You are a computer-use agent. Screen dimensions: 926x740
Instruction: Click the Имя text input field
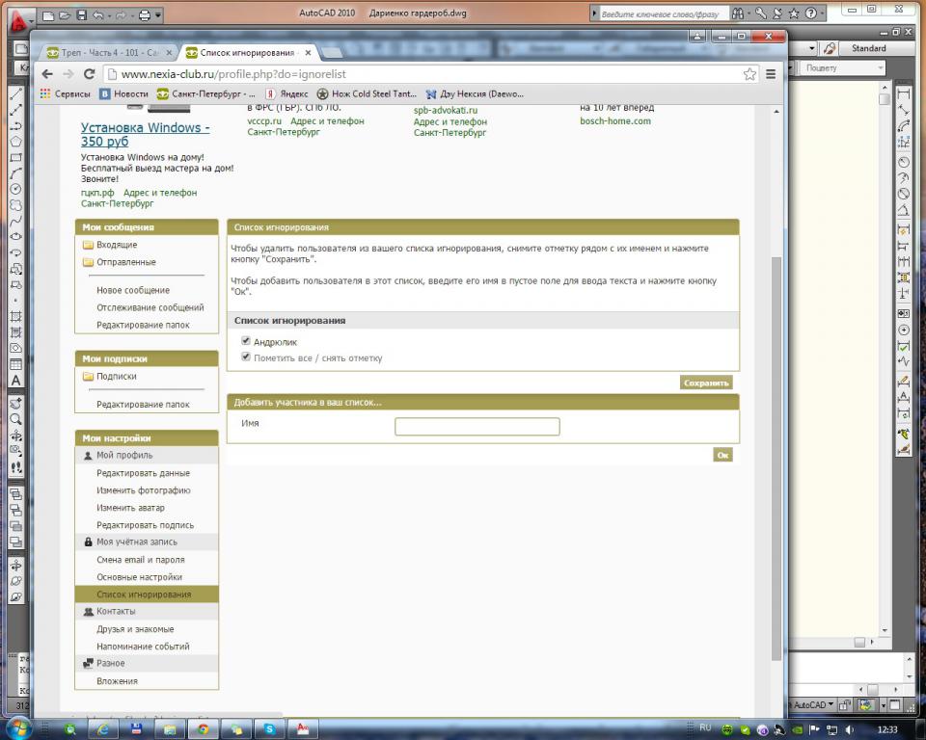point(477,427)
